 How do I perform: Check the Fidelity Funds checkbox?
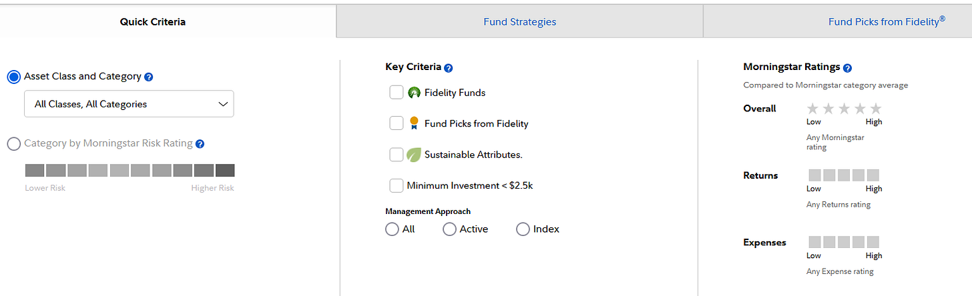pos(397,93)
